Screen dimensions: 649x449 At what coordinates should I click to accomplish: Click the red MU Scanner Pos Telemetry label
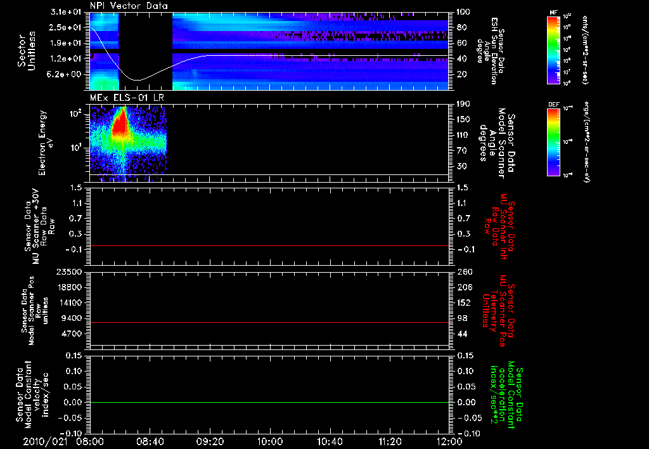498,311
